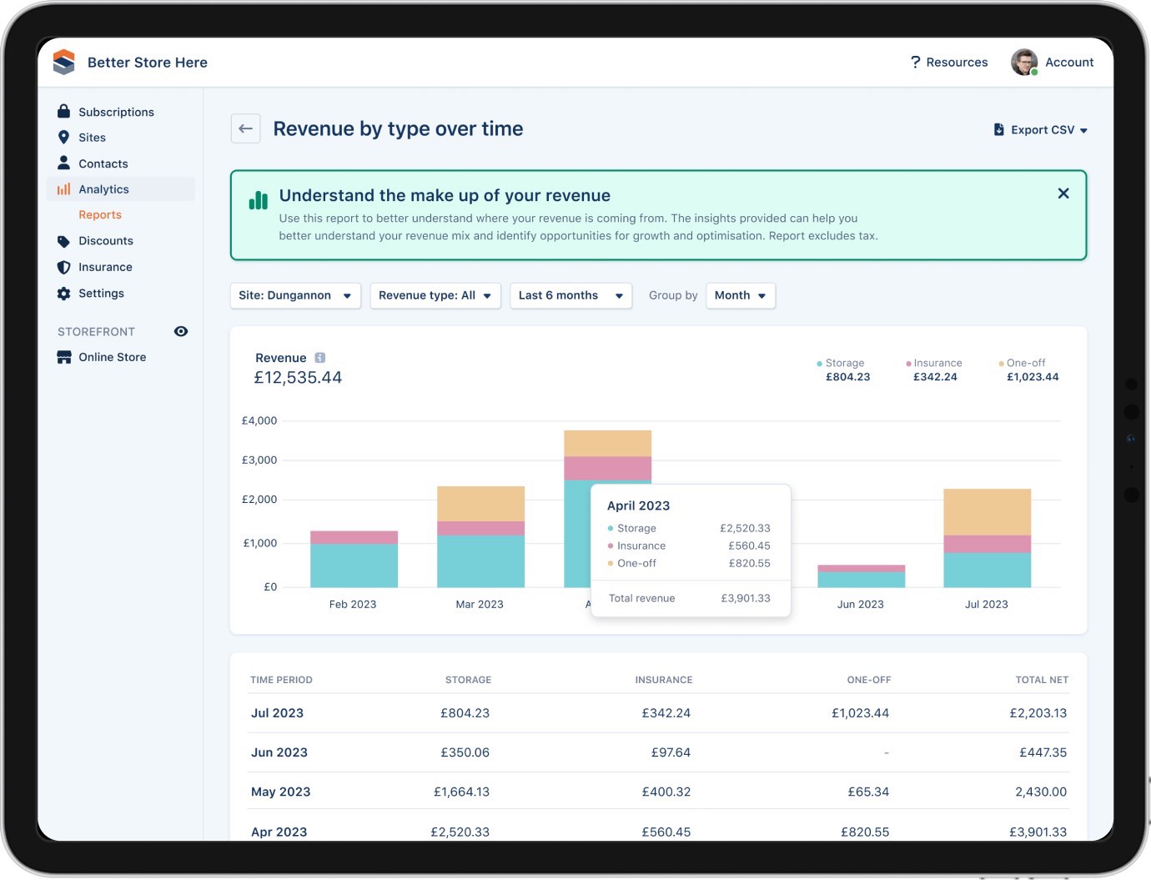This screenshot has height=880, width=1151.
Task: Expand the Revenue type filter
Action: 435,295
